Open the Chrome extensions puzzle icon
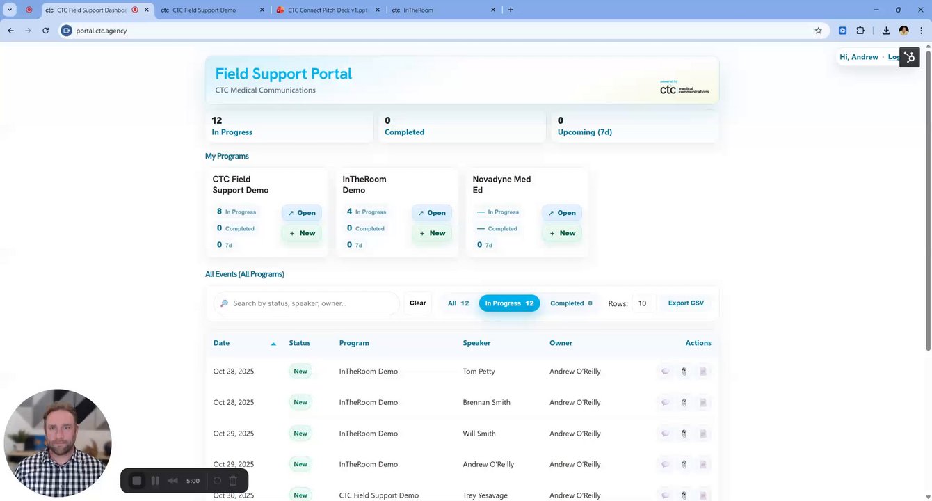 pos(860,31)
